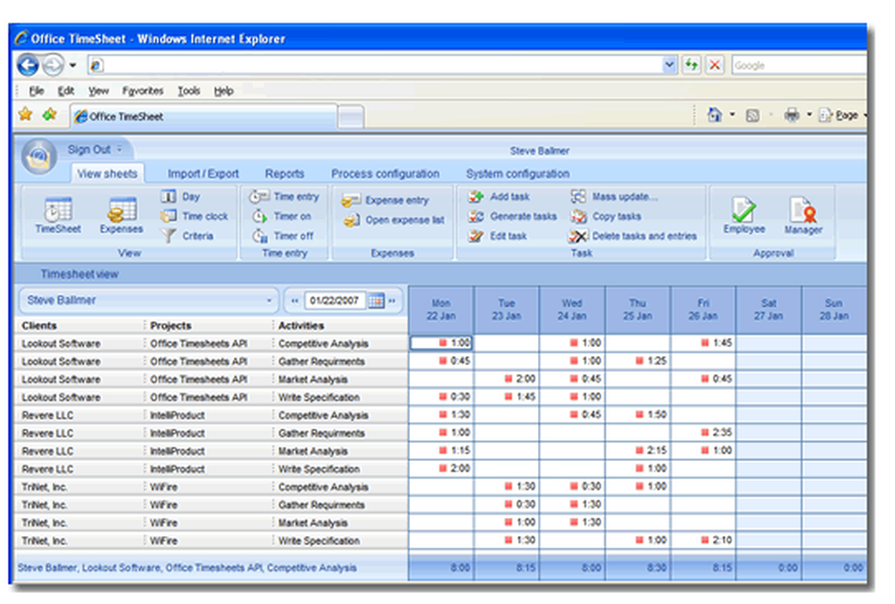Viewport: 895px width, 604px height.
Task: Select the Import / Export ribbon tab
Action: click(202, 174)
